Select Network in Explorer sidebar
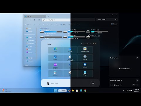The image size is (141, 106). 29,61
